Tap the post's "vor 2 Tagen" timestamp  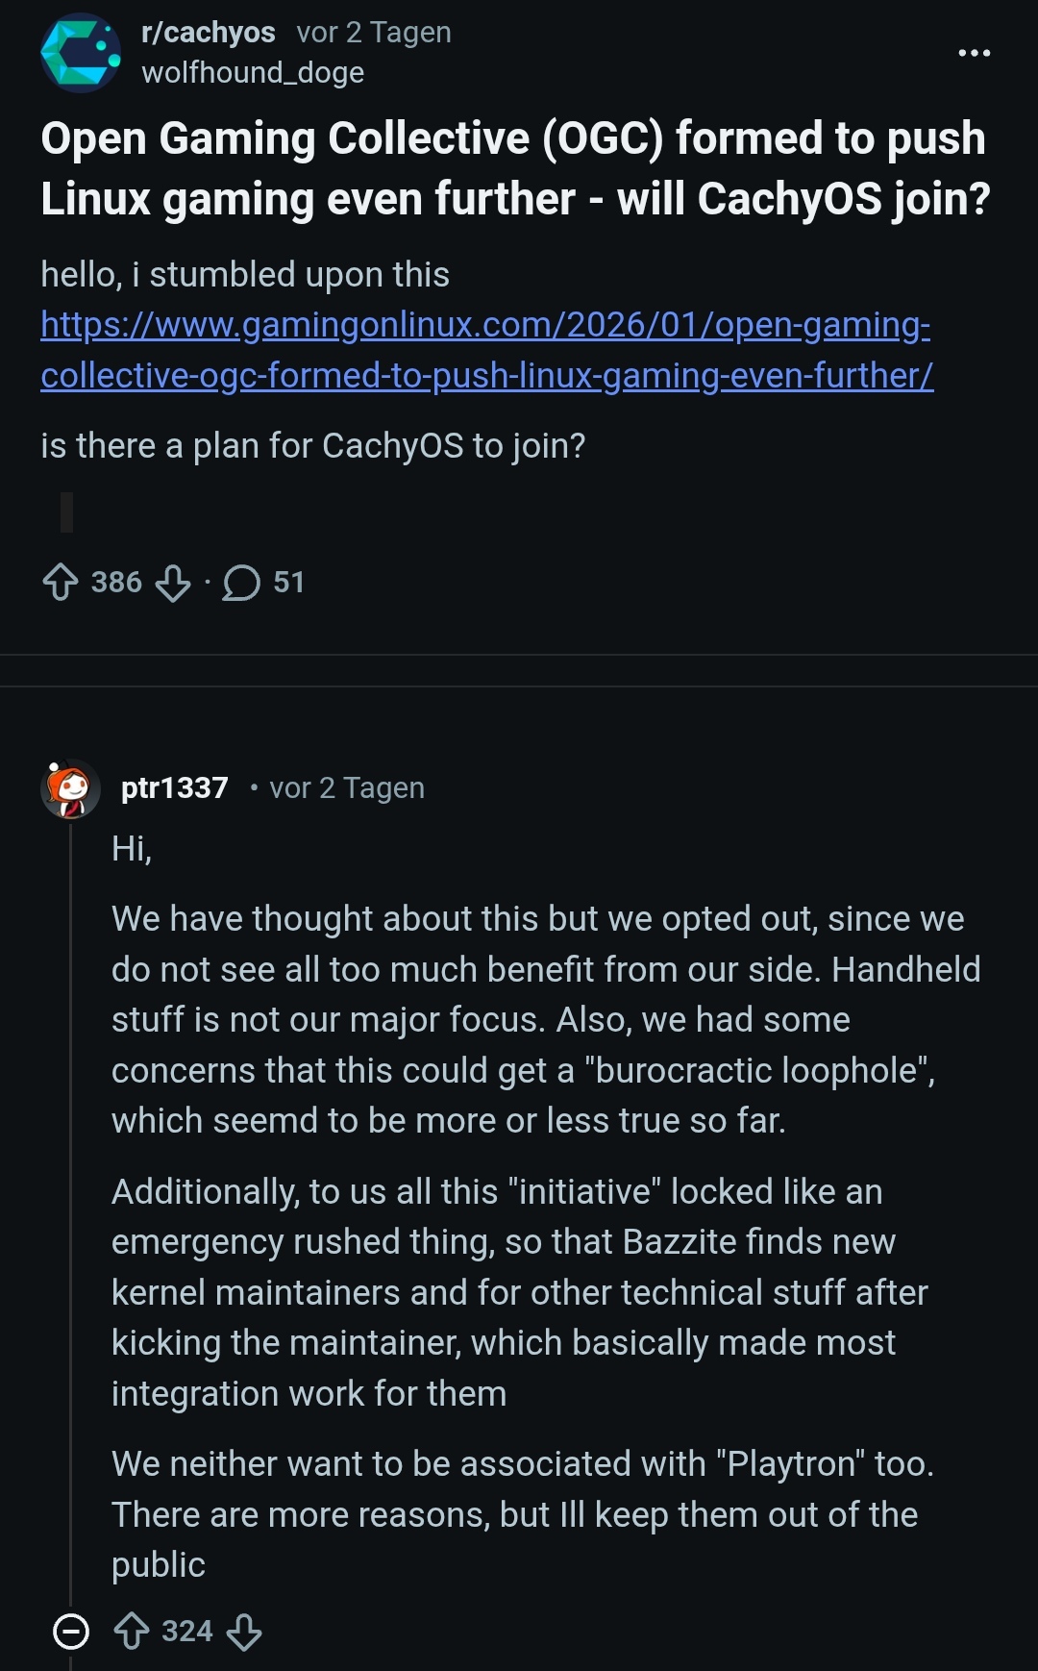(374, 33)
